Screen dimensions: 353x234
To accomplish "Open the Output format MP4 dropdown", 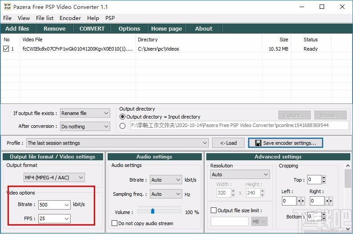I will 54,178.
